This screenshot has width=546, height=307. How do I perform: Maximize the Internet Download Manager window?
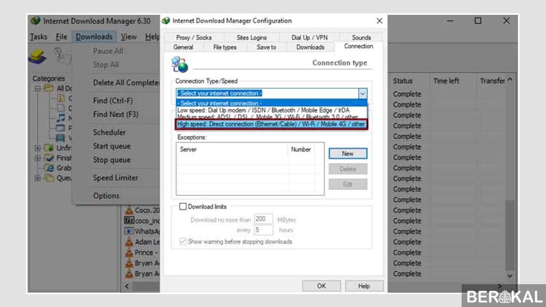(478, 21)
